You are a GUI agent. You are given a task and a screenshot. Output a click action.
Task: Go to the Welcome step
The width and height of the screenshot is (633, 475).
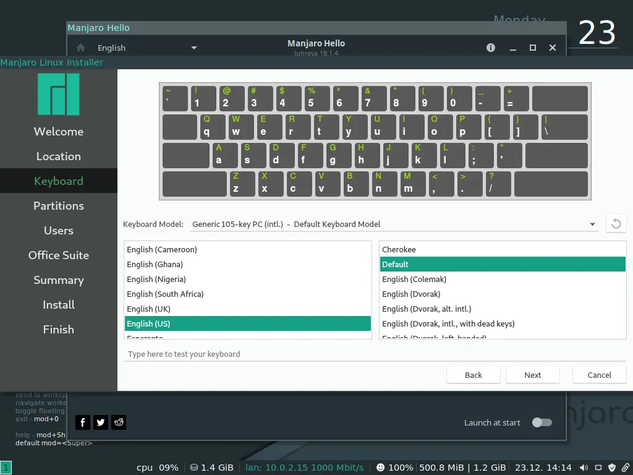[x=59, y=132]
